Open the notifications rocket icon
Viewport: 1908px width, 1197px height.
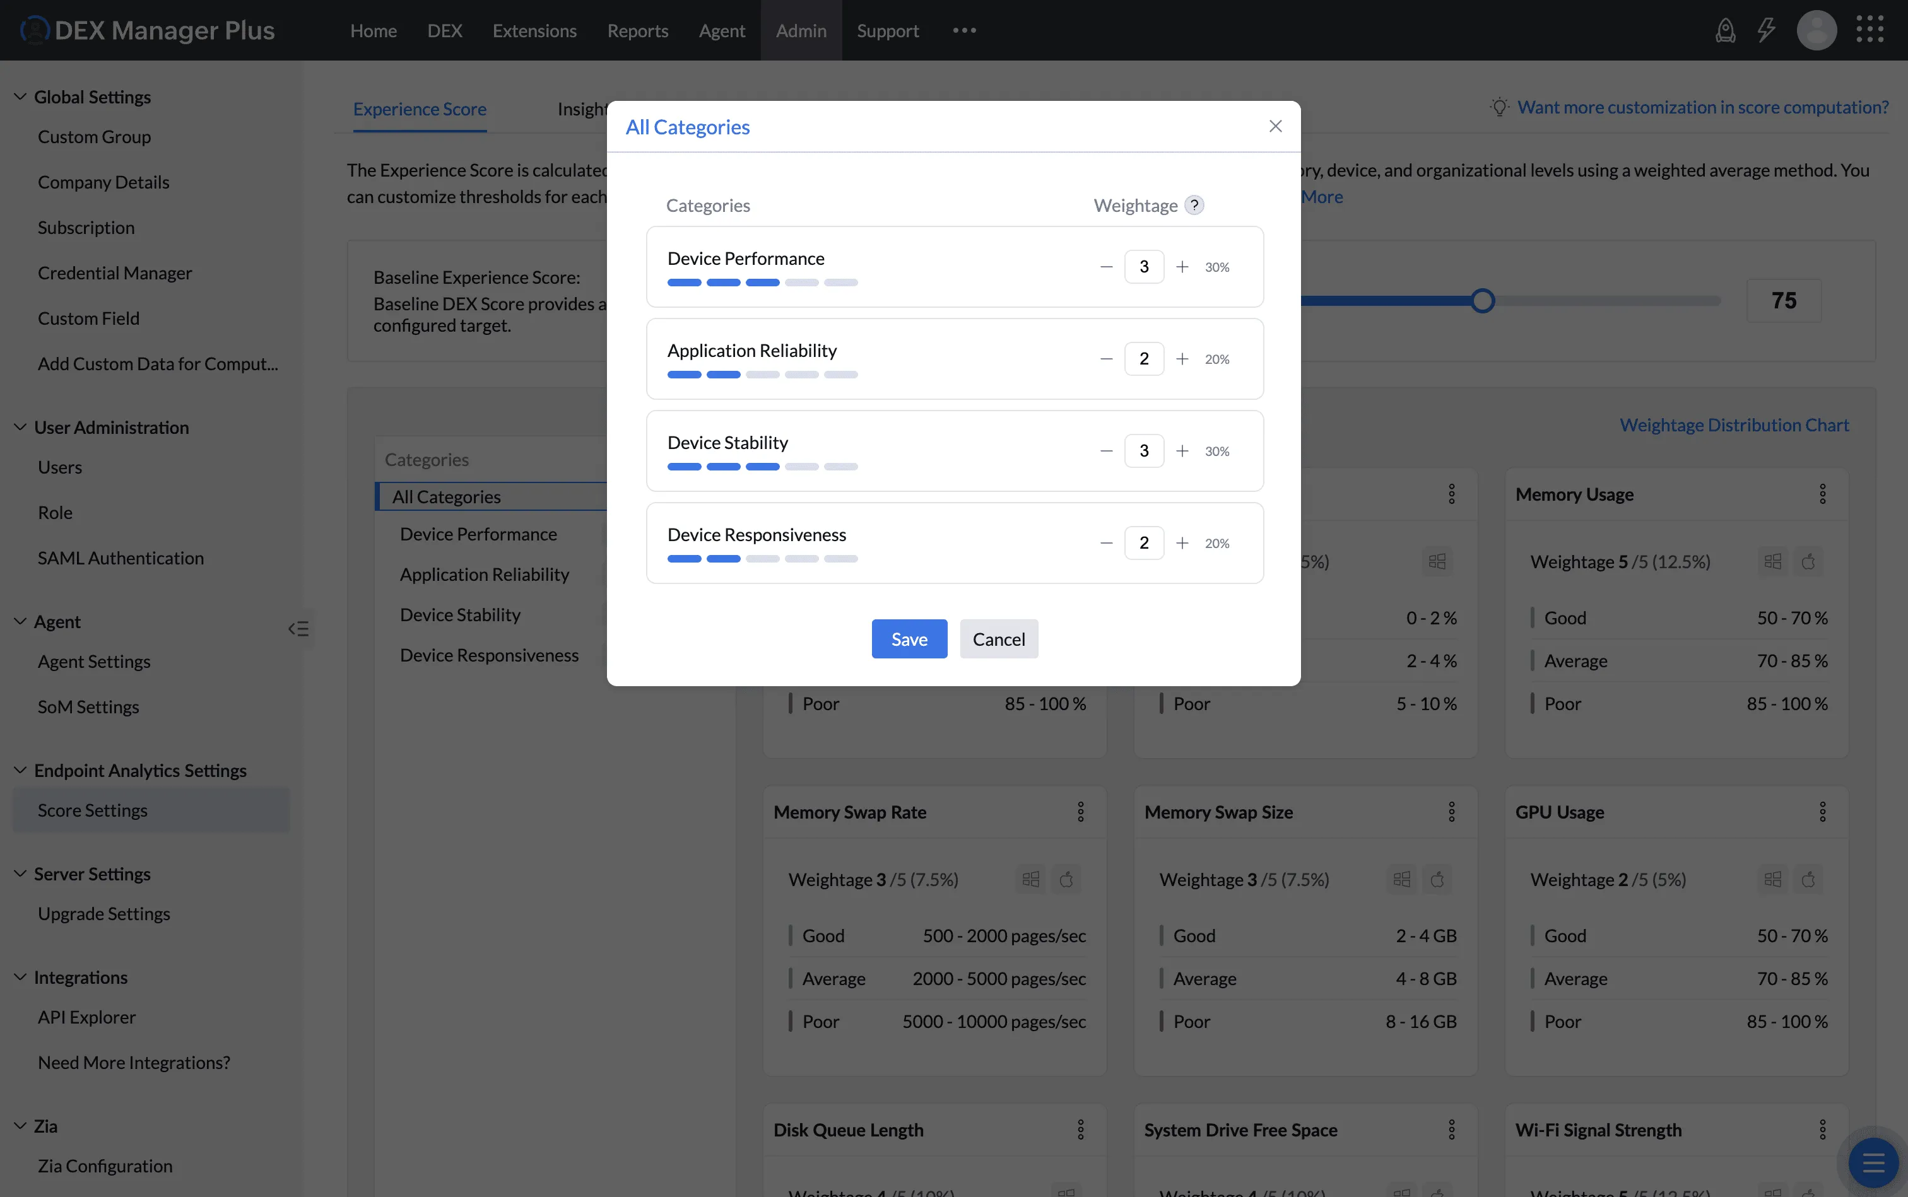click(x=1724, y=30)
